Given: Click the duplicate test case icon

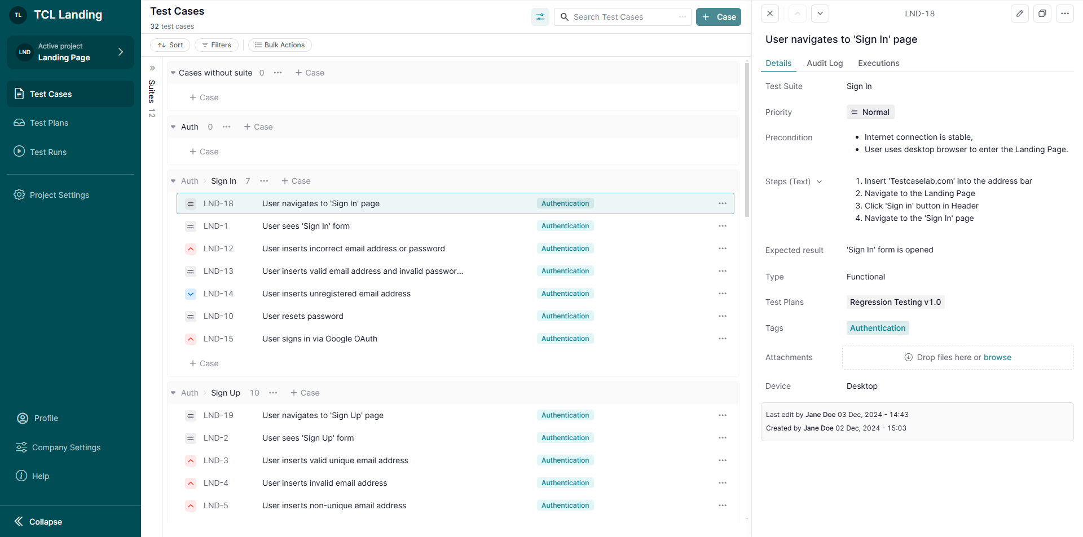Looking at the screenshot, I should tap(1042, 14).
